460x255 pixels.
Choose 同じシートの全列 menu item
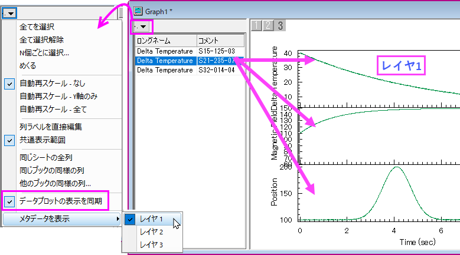pyautogui.click(x=46, y=158)
